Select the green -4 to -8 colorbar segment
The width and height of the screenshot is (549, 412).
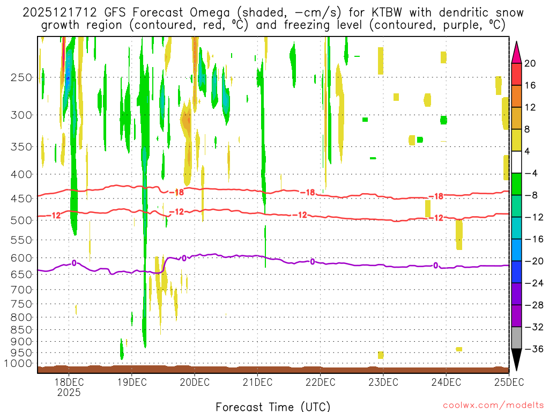point(516,184)
